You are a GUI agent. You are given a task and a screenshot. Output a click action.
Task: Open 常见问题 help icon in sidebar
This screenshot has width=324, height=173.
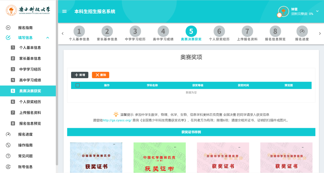pos(8,156)
